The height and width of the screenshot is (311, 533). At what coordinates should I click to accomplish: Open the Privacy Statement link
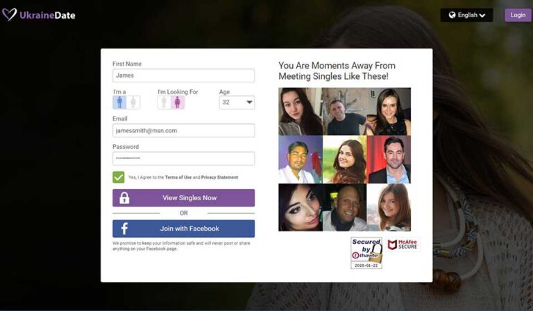point(219,177)
